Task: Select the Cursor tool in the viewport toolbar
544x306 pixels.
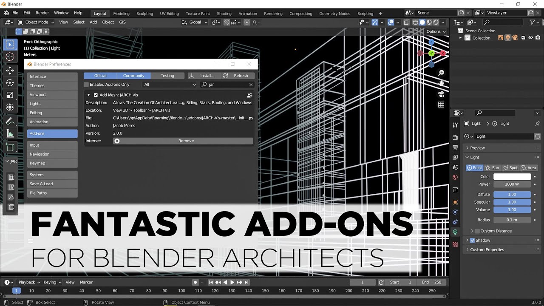Action: coord(10,57)
